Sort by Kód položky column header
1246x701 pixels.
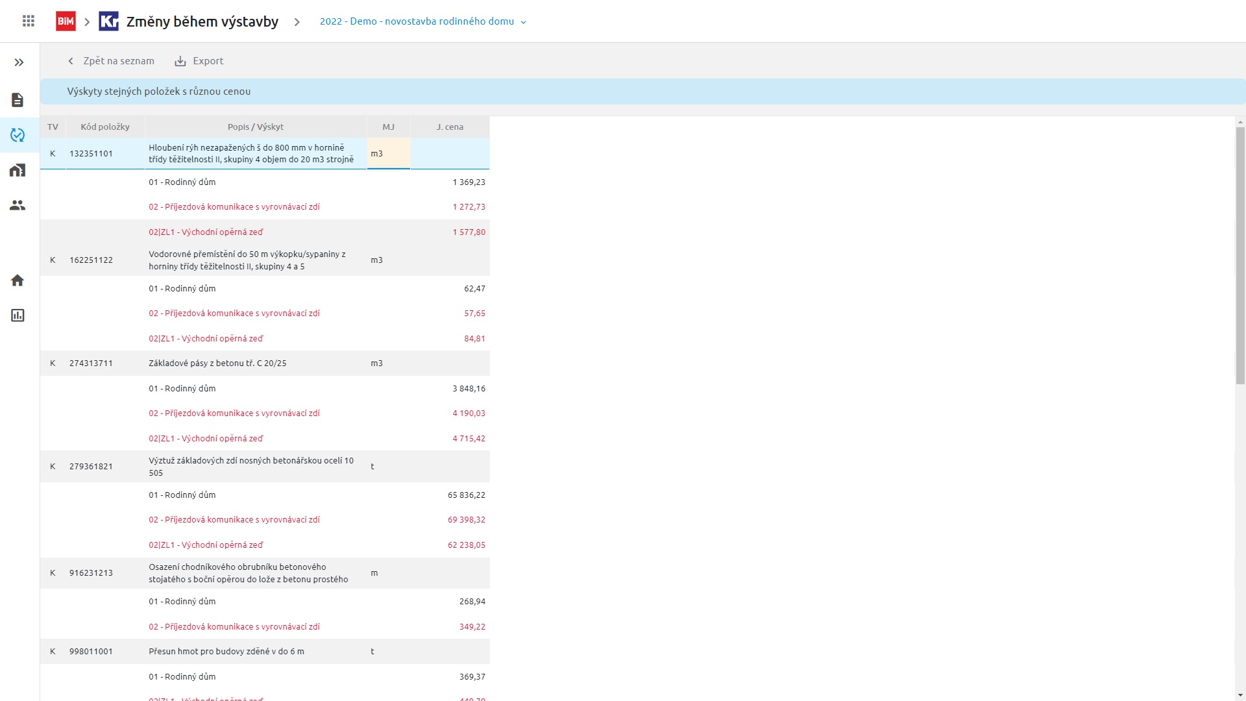(x=104, y=127)
